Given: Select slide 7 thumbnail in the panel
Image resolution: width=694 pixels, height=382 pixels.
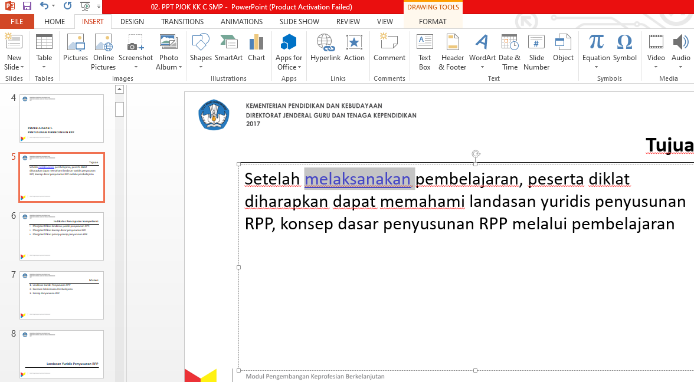Looking at the screenshot, I should (x=61, y=295).
